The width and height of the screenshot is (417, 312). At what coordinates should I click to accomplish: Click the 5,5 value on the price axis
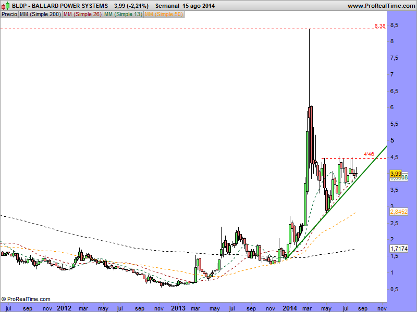click(395, 124)
